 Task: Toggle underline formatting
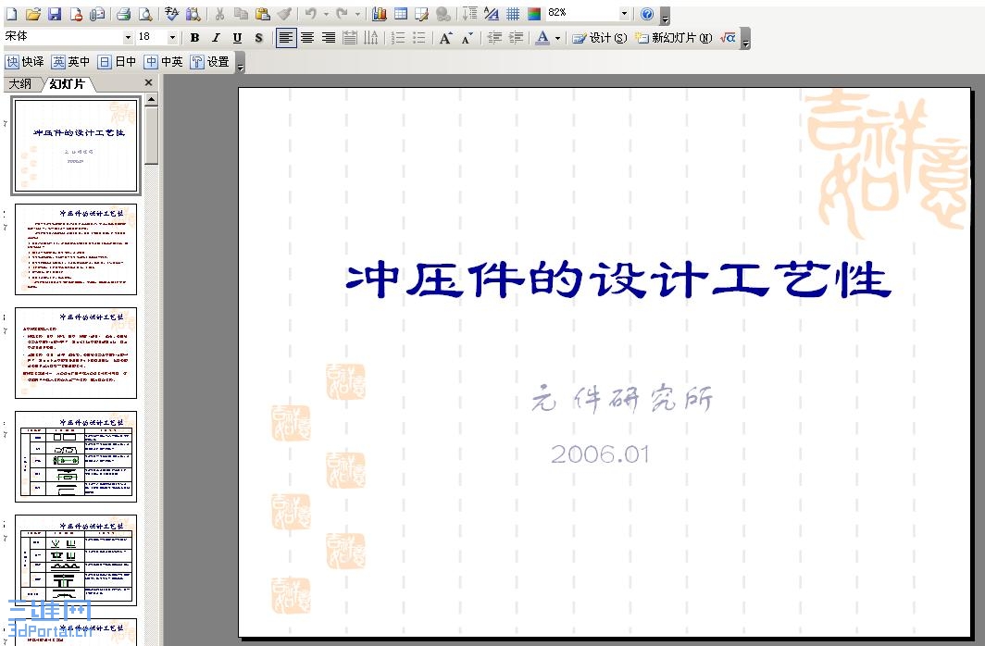point(237,38)
